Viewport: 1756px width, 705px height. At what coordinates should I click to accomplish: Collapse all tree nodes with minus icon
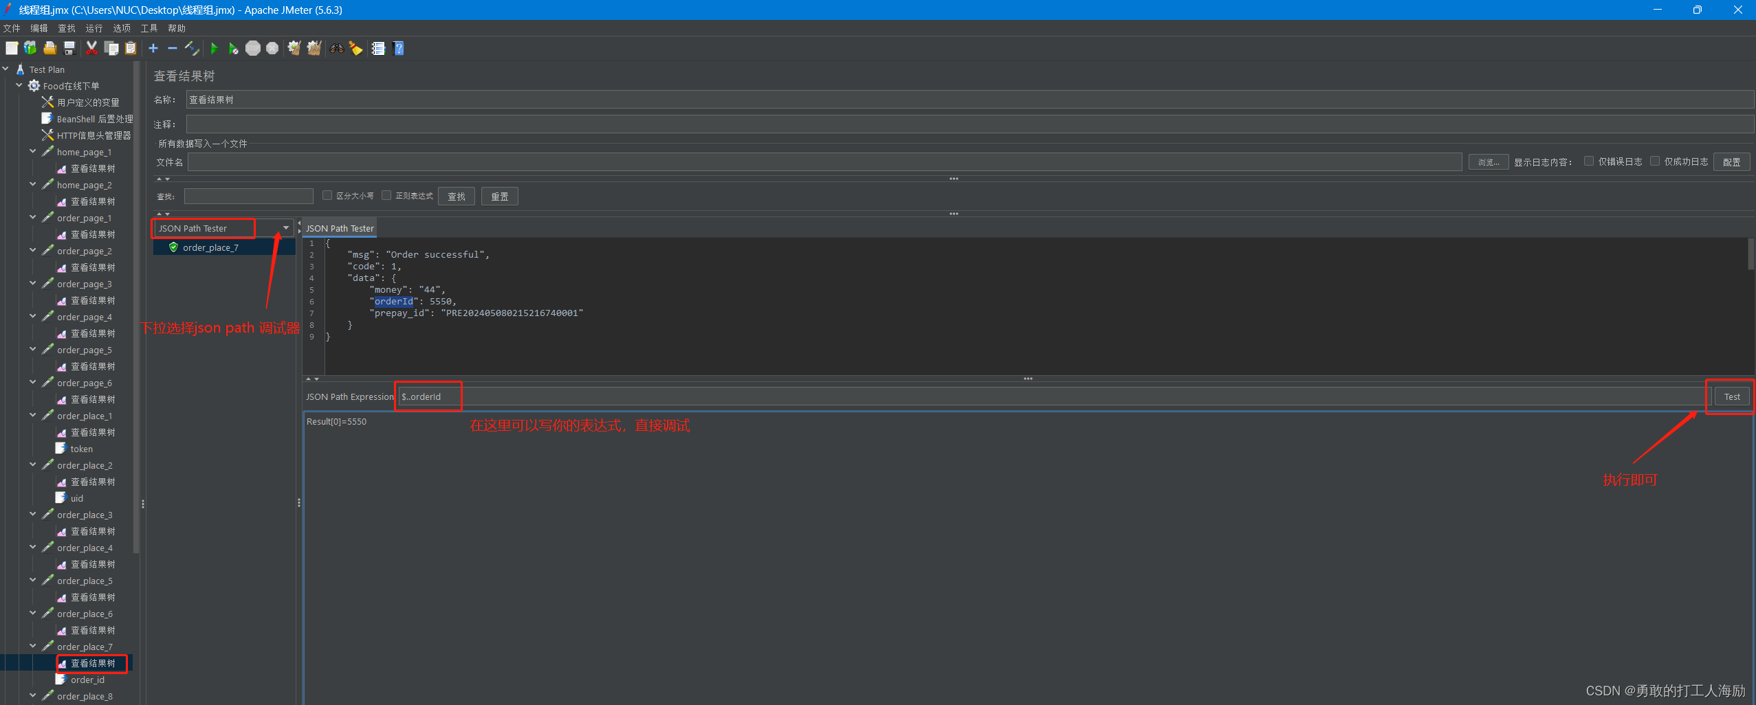[173, 48]
